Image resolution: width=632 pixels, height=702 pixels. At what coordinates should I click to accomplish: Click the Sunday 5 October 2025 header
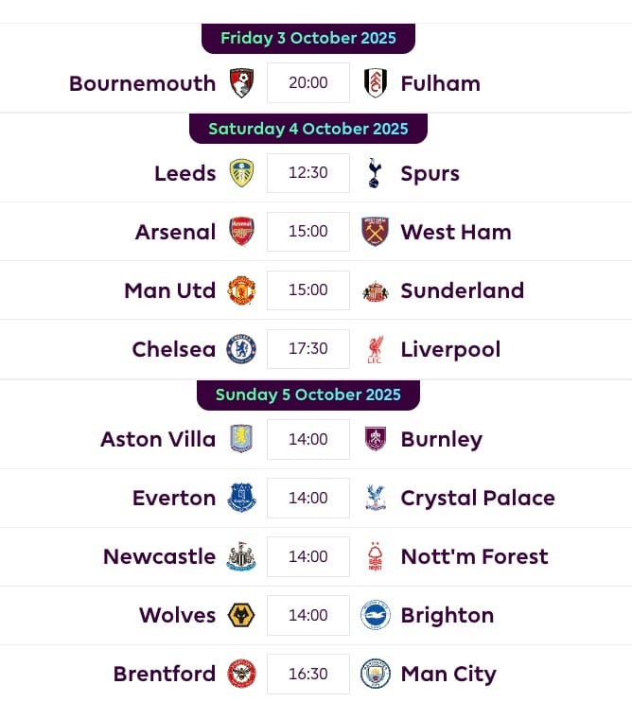point(308,395)
